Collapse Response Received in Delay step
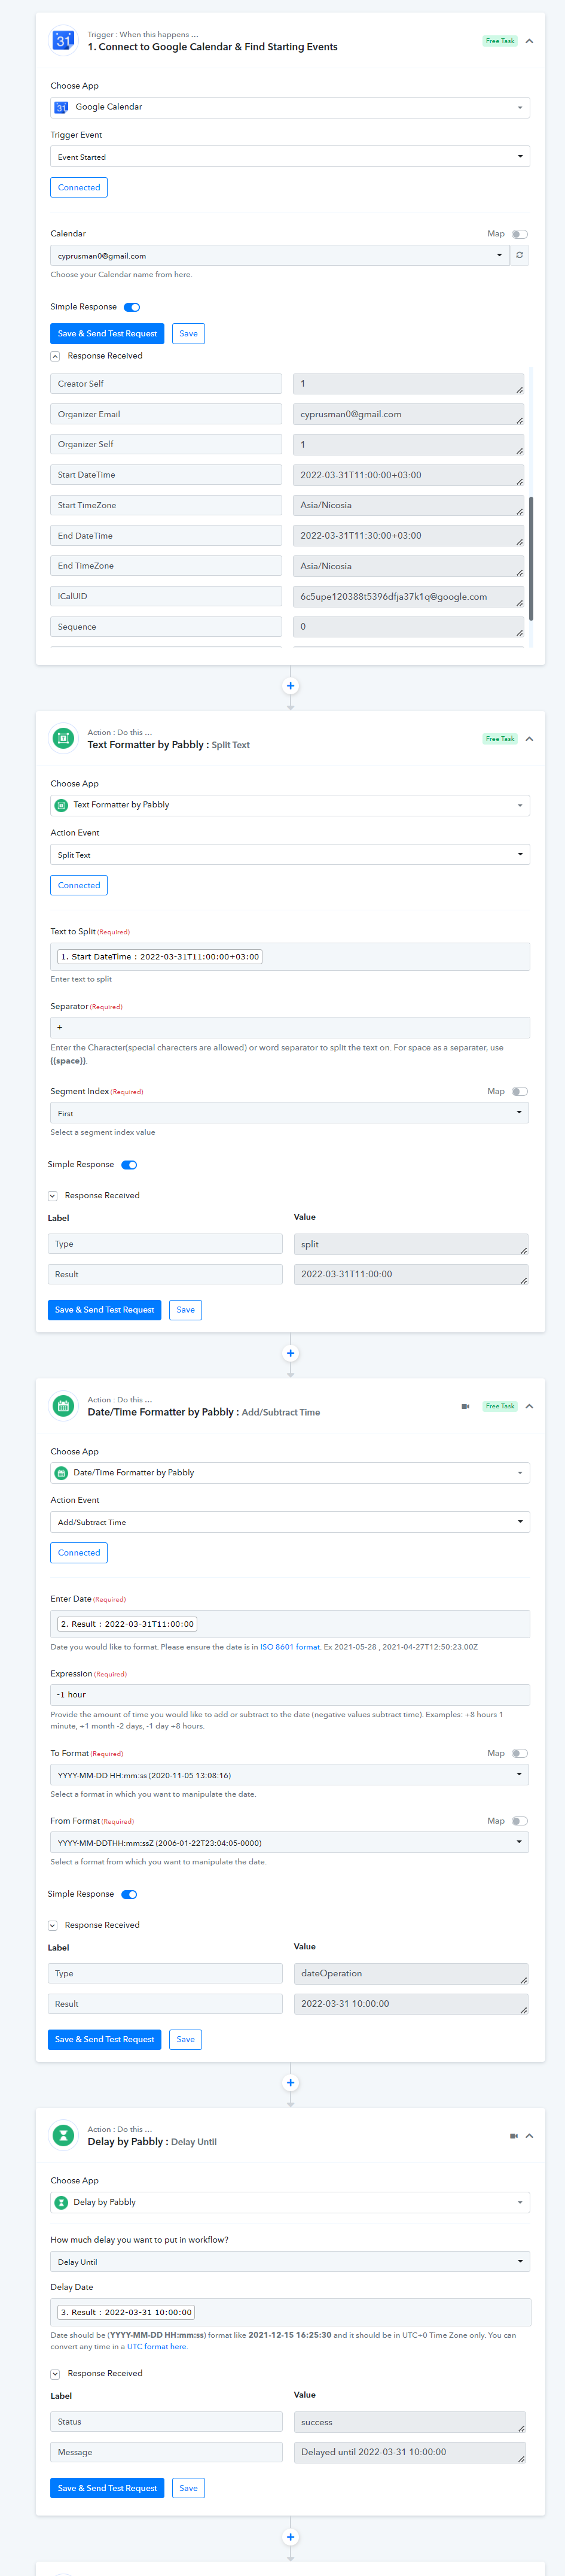Viewport: 565px width, 2576px height. click(x=55, y=2373)
